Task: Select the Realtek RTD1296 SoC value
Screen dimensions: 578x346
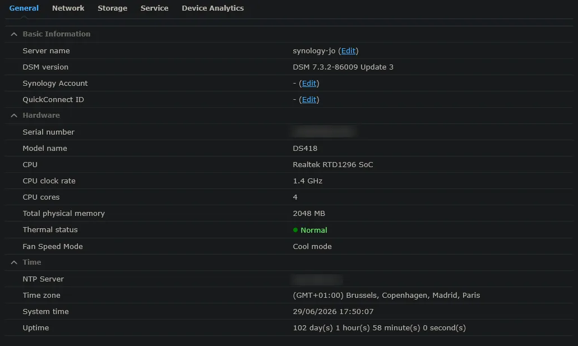Action: tap(333, 164)
